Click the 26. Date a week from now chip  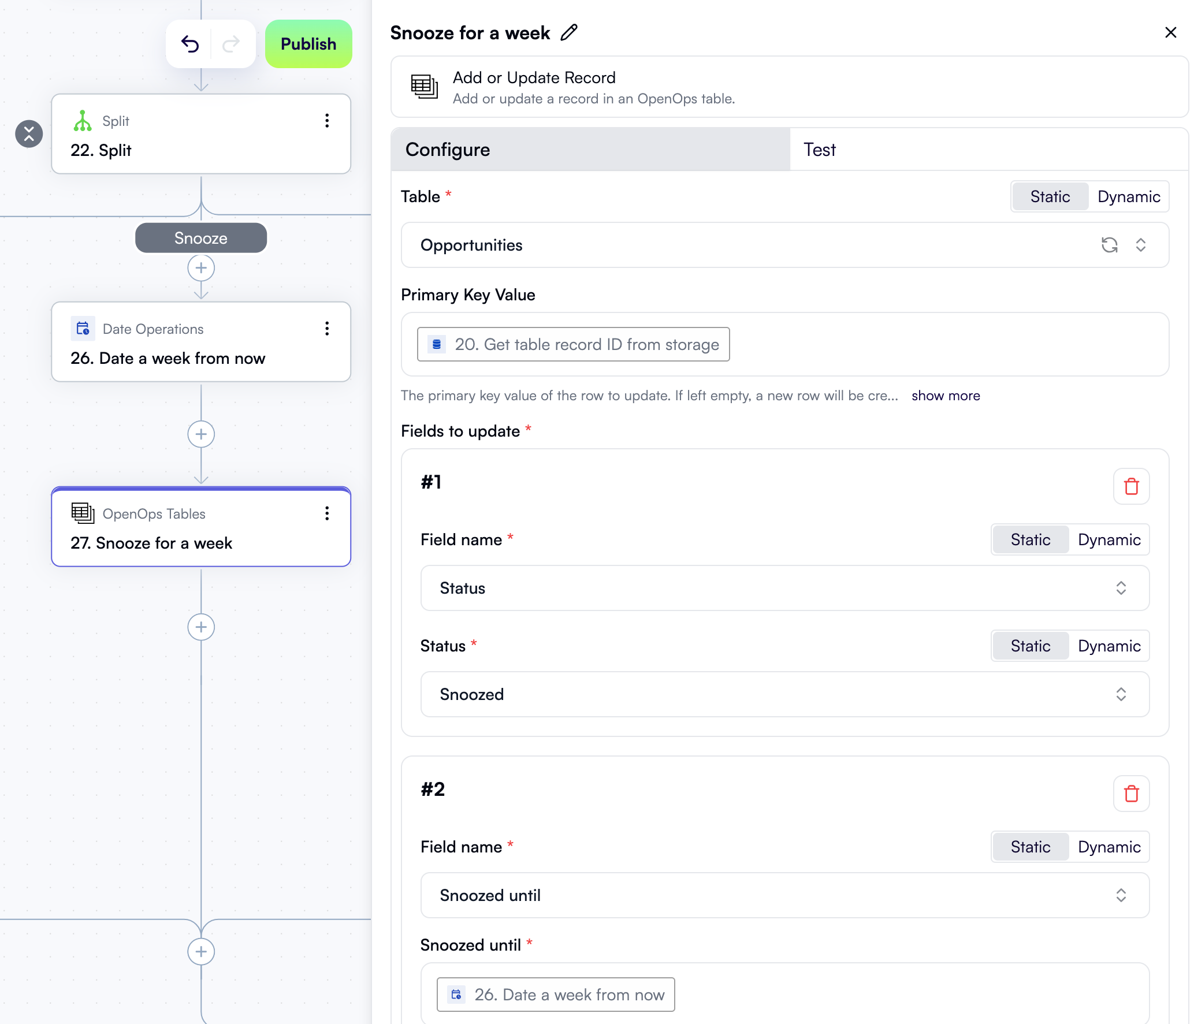pyautogui.click(x=555, y=994)
